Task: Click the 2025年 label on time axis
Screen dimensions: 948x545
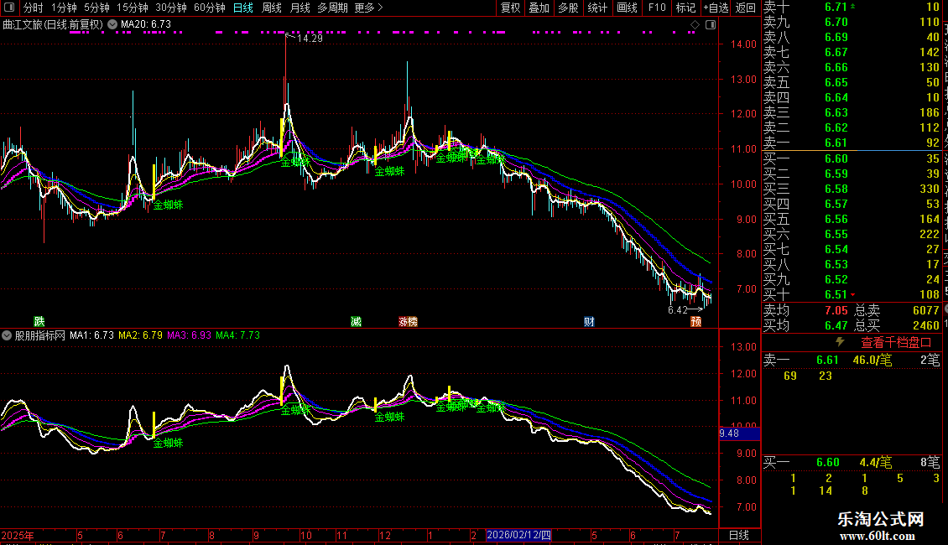Action: (x=18, y=535)
